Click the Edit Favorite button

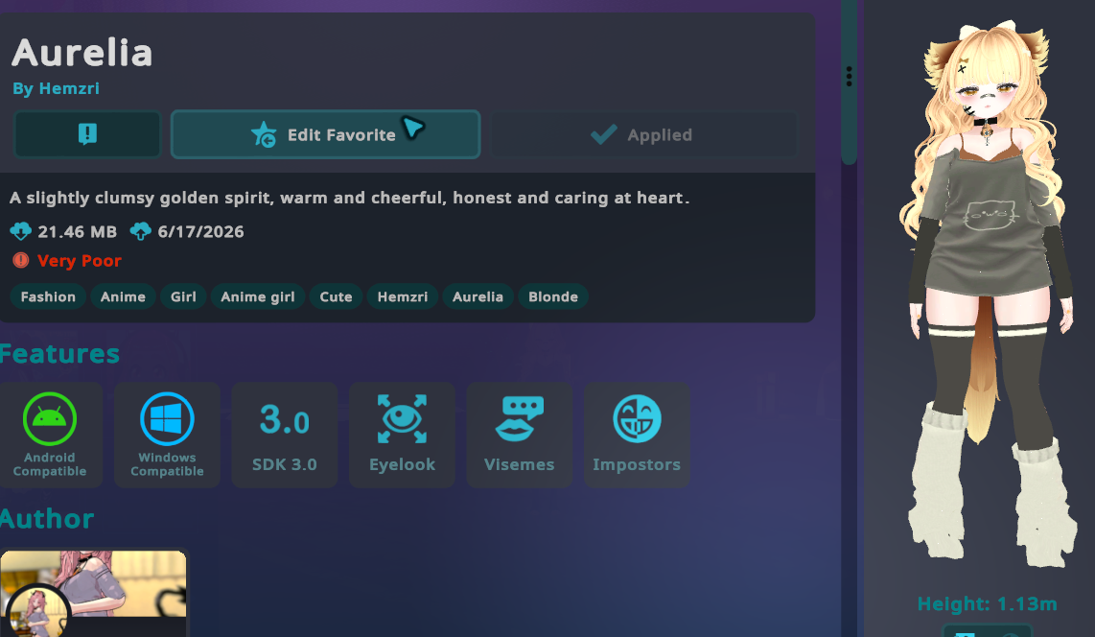[325, 134]
